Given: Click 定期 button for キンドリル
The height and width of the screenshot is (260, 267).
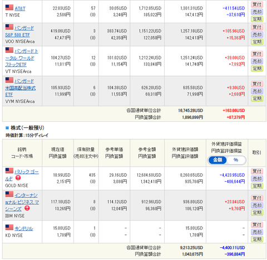Looking at the screenshot, I should [x=257, y=239].
